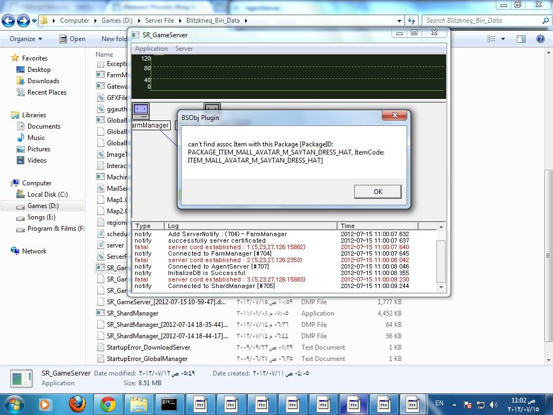Screen dimensions: 553x415
Task: Click the Explorer back arrow button
Action: coord(9,21)
